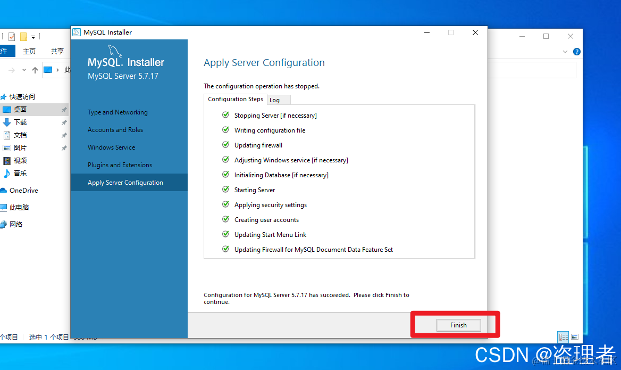Click the text 'Stopping Server [if necessary]'
The image size is (621, 370).
275,116
